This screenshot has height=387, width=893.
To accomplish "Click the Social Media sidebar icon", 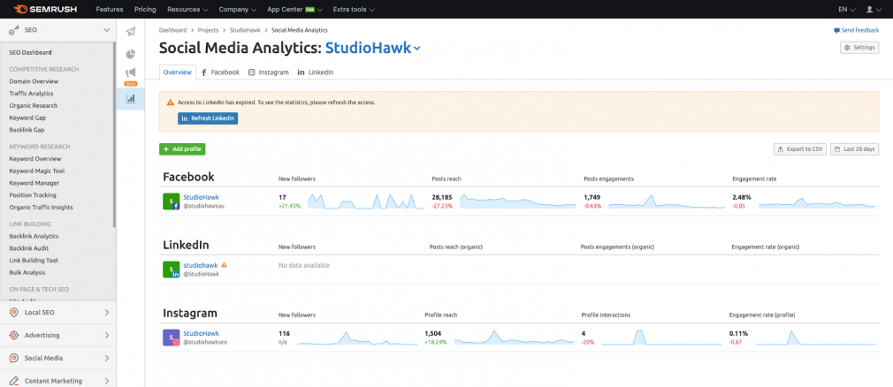I will [14, 359].
